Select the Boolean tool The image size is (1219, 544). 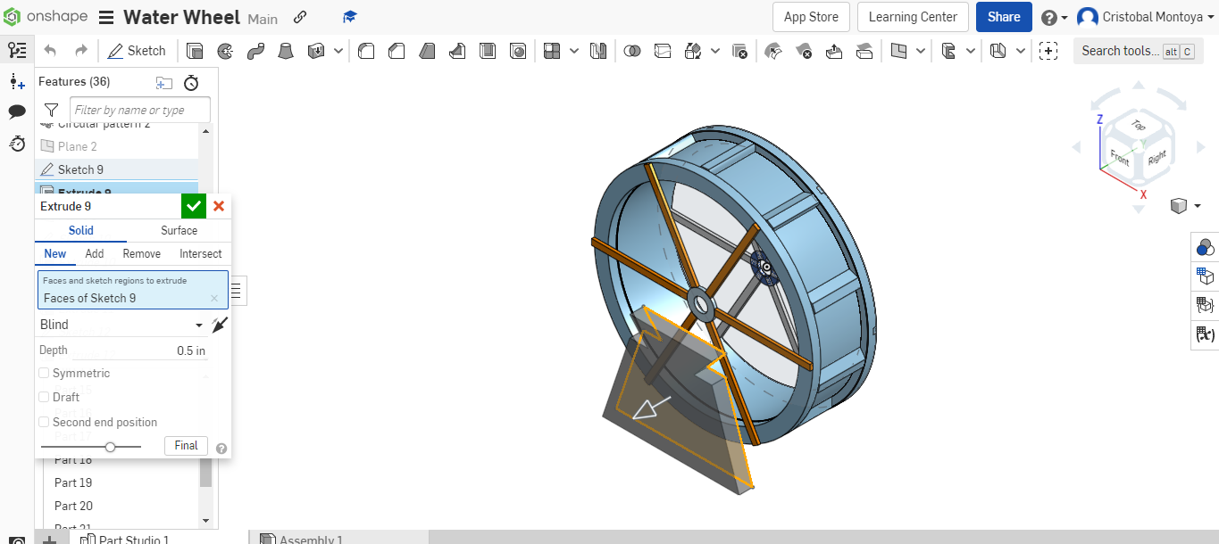click(x=632, y=51)
